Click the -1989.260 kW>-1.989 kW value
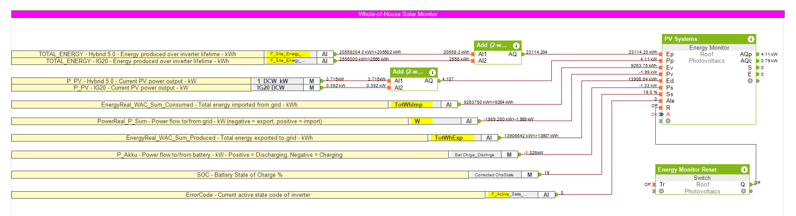Image resolution: width=796 pixels, height=216 pixels. tap(509, 119)
